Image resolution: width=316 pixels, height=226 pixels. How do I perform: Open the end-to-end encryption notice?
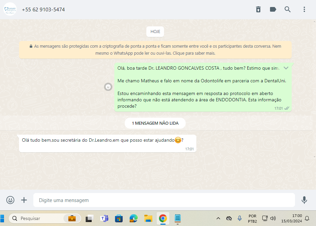tap(155, 50)
